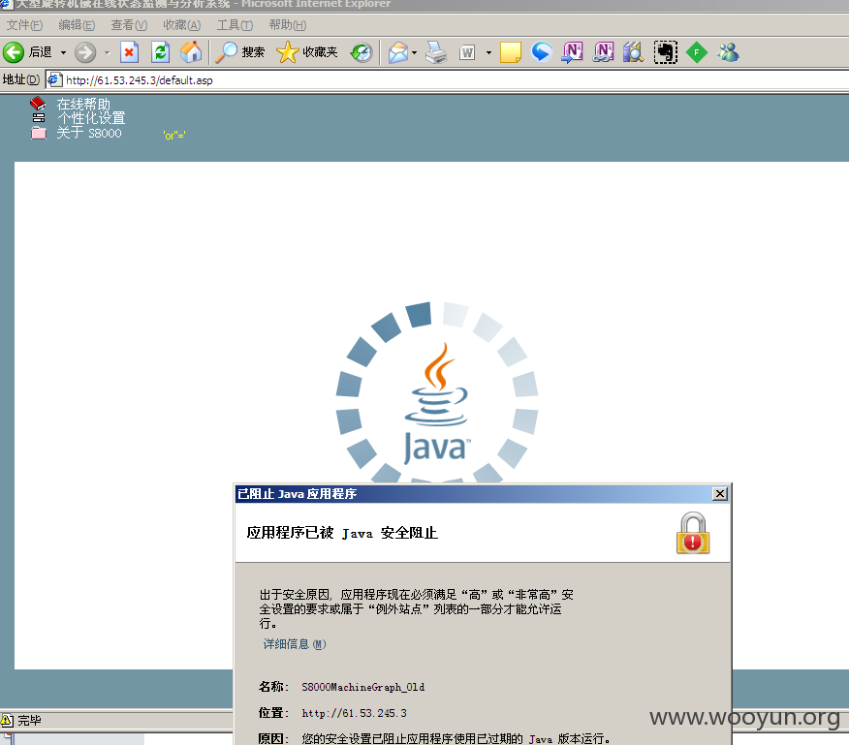
Task: Click the personalization settings icon
Action: [39, 117]
